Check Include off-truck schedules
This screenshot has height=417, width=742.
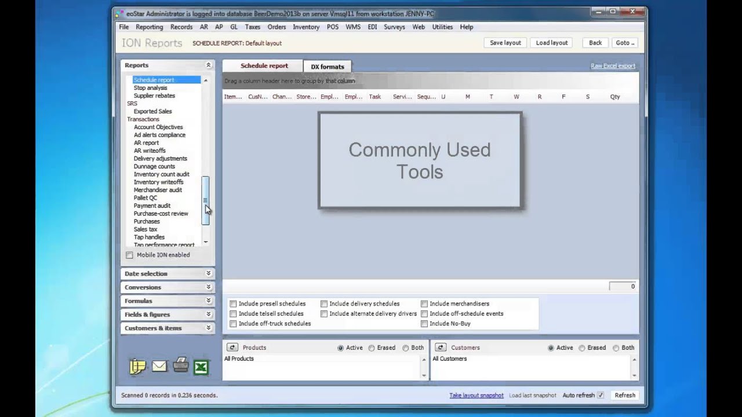(233, 323)
